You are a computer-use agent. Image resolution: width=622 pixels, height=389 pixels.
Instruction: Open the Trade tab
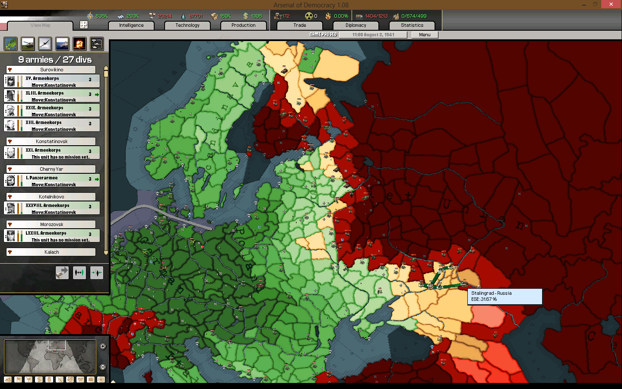[300, 25]
